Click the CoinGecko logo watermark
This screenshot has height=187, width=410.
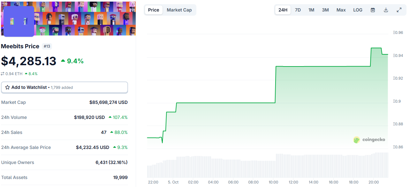click(369, 140)
